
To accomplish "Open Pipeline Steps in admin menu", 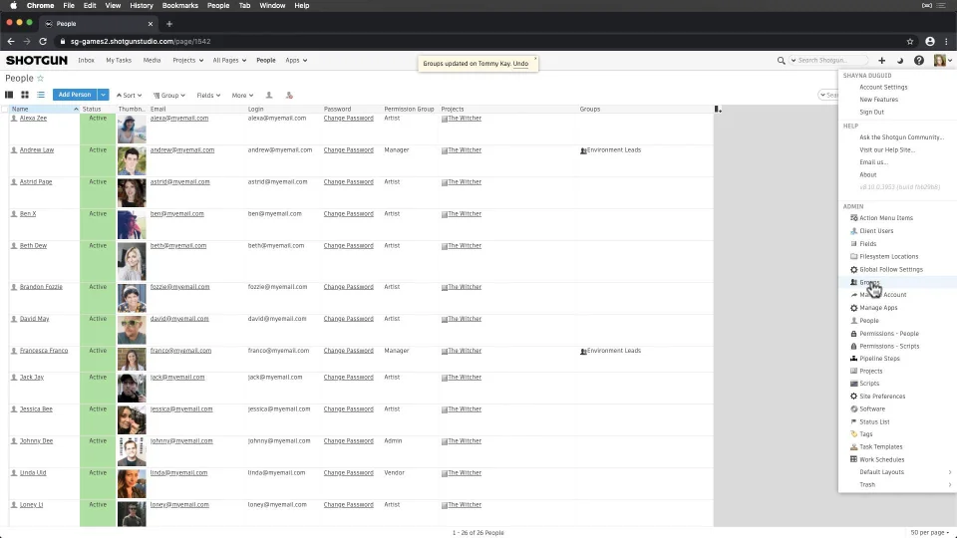I will pyautogui.click(x=879, y=358).
